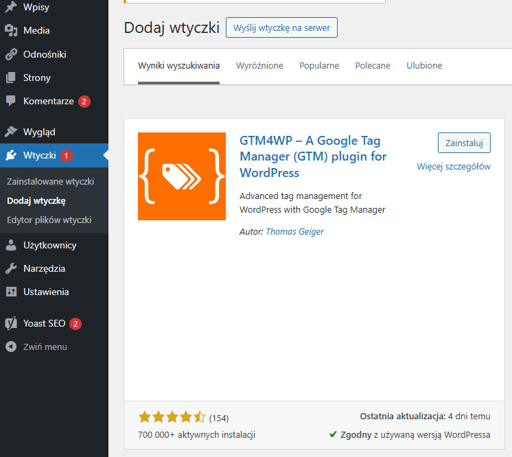Select Dodaj wtyczkę submenu item
Screen dimensions: 512x457
(36, 201)
